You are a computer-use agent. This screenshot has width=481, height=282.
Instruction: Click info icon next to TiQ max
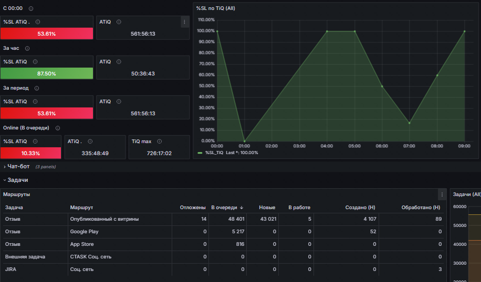[x=160, y=142]
